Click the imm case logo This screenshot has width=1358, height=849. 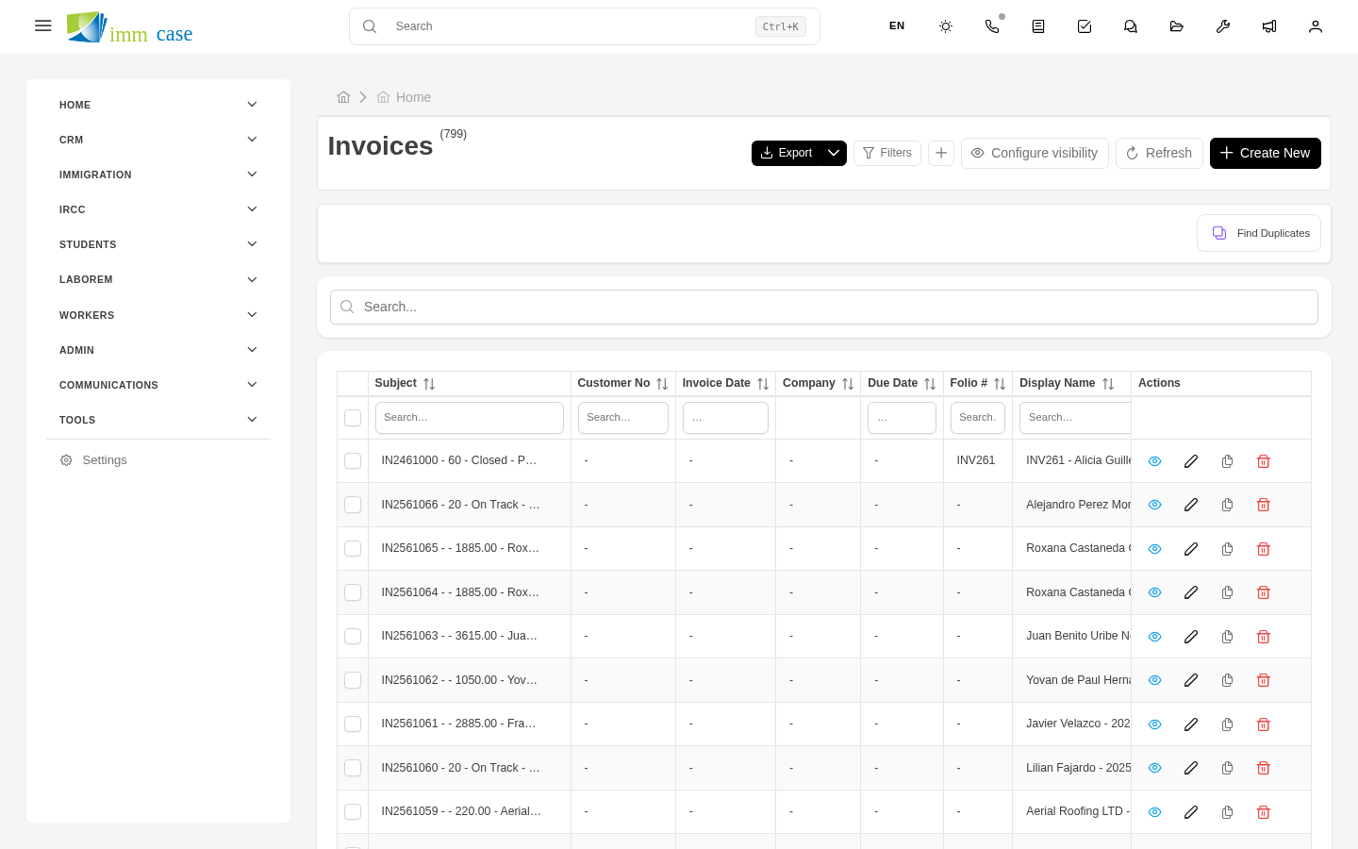(x=130, y=27)
